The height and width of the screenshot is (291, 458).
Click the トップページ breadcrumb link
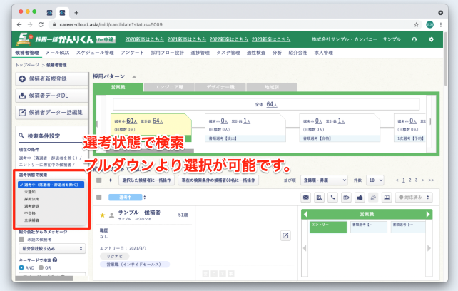point(27,65)
